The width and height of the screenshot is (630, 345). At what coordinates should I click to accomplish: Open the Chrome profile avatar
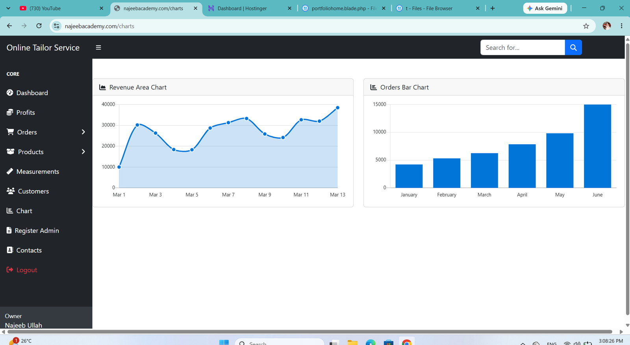pos(607,26)
